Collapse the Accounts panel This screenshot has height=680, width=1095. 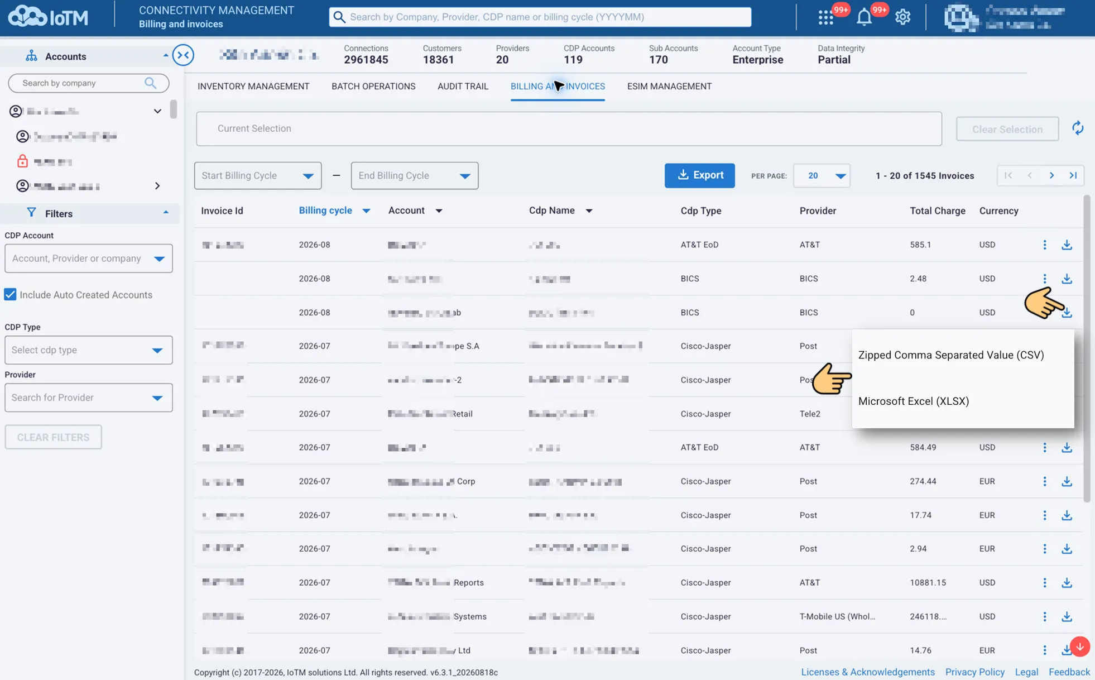tap(166, 56)
